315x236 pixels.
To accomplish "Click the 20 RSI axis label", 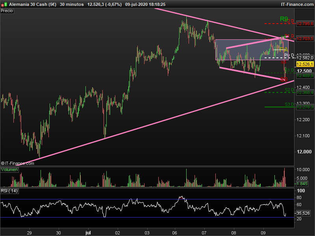I will coord(299,219).
